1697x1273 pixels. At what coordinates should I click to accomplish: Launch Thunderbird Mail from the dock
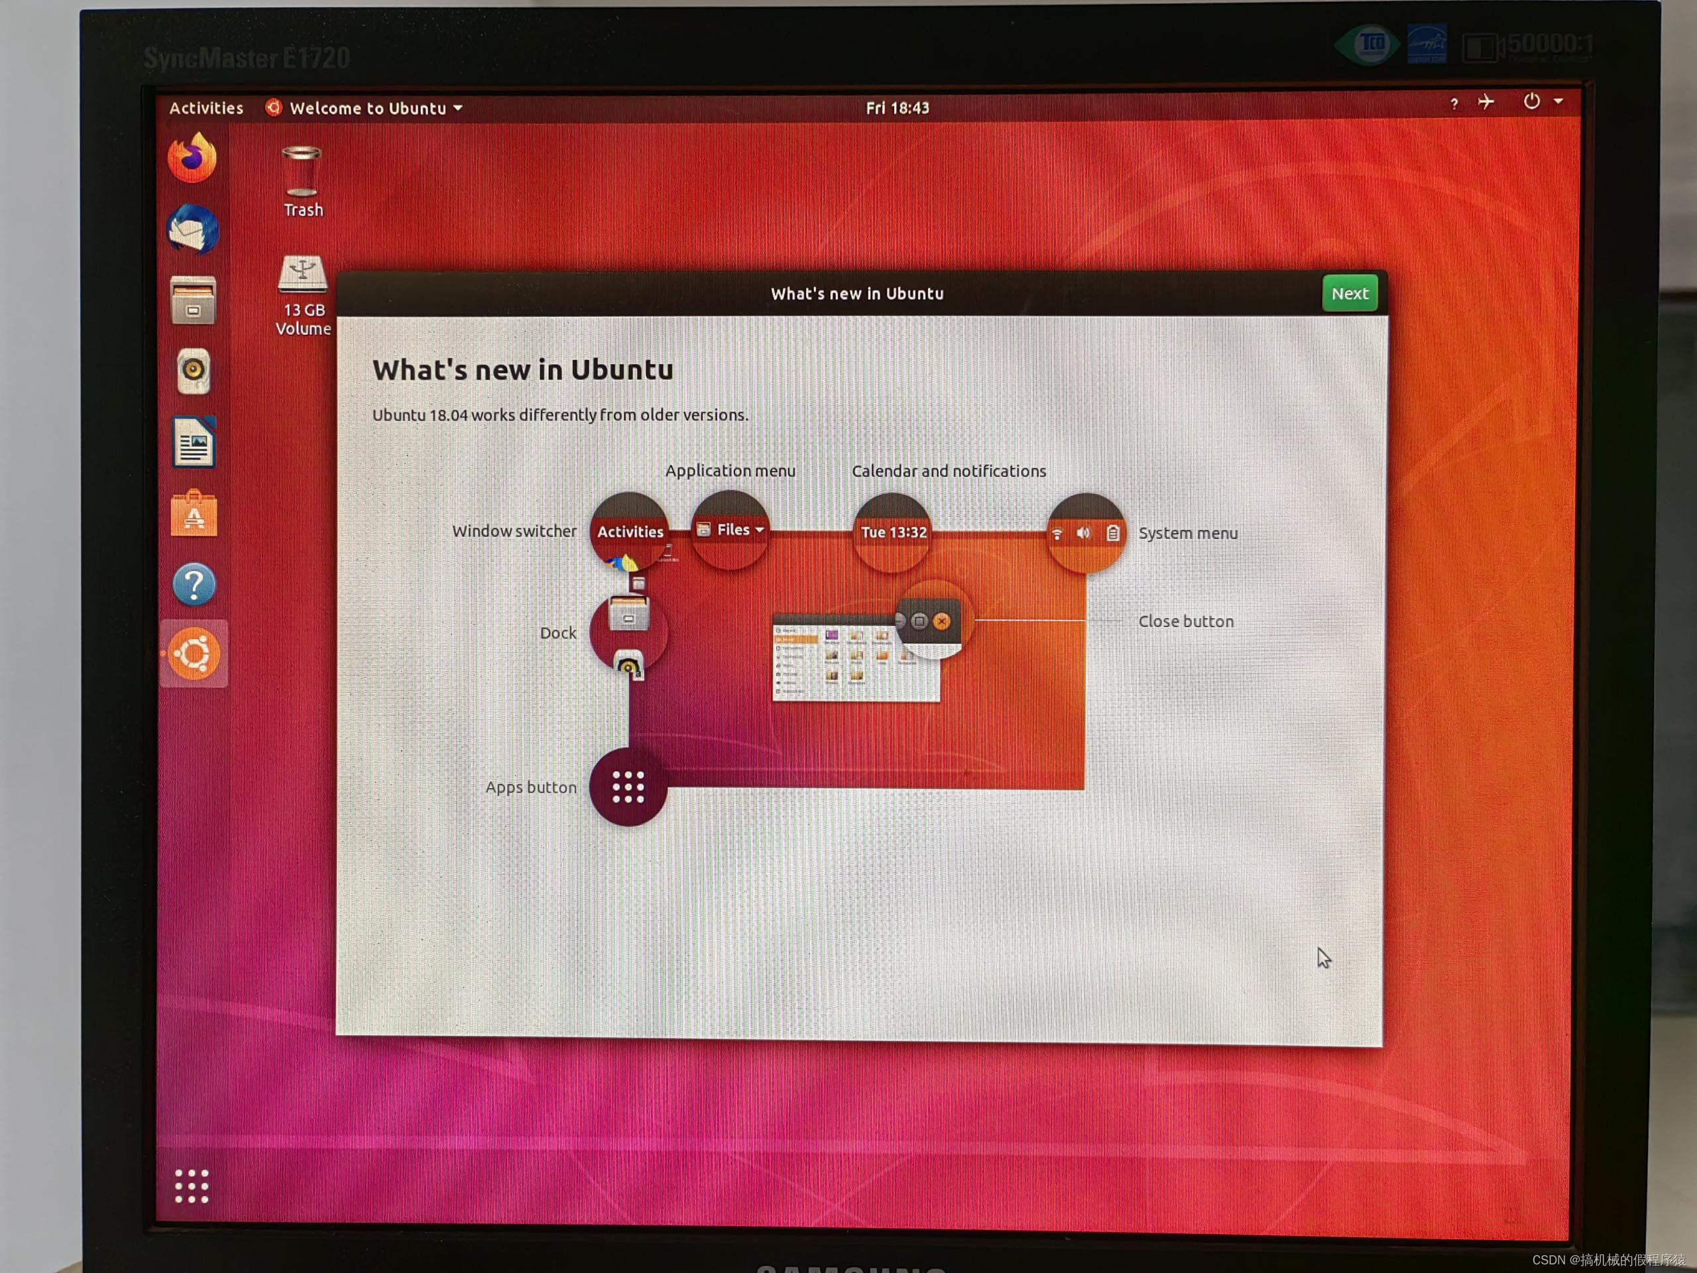(192, 229)
